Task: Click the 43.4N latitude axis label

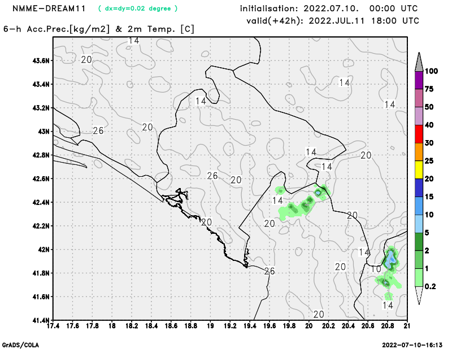Action: point(41,84)
